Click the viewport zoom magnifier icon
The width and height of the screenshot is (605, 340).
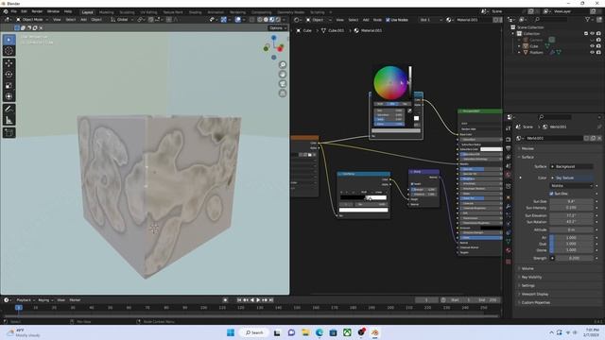pos(283,65)
